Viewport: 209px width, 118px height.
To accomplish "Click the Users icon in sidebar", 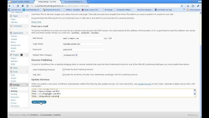I will 11,68.
